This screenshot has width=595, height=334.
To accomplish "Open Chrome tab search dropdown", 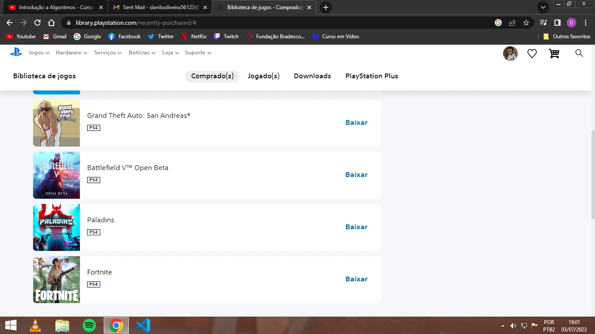I will (543, 7).
